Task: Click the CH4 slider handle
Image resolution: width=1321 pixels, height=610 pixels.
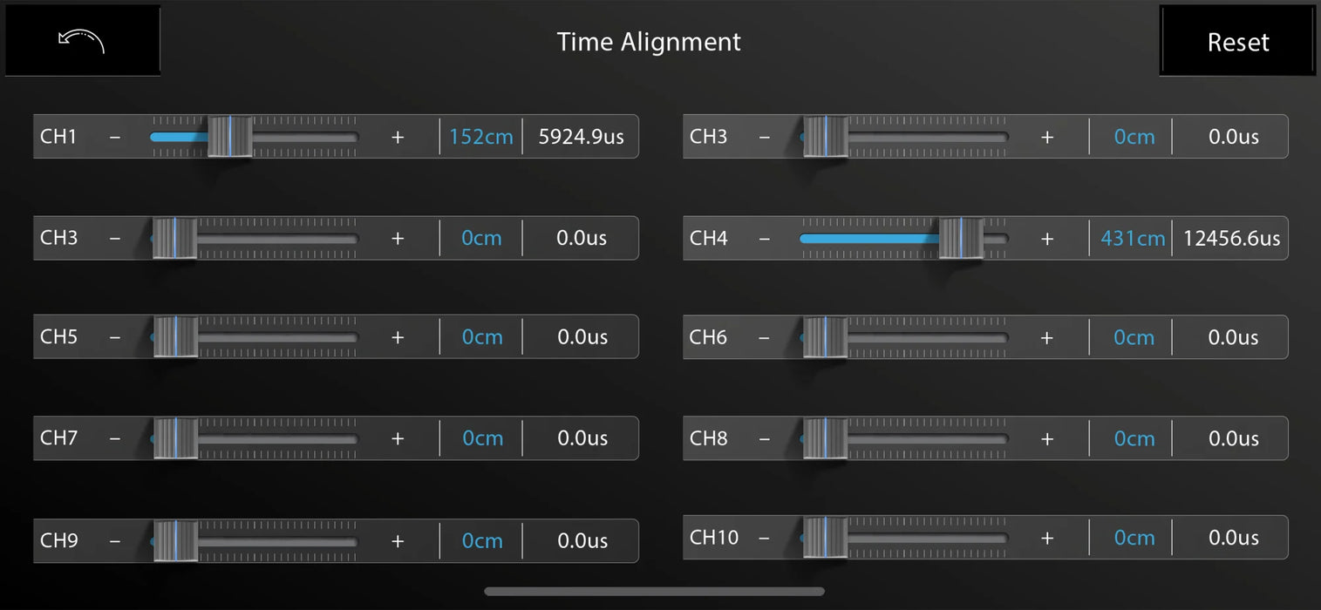Action: 961,238
